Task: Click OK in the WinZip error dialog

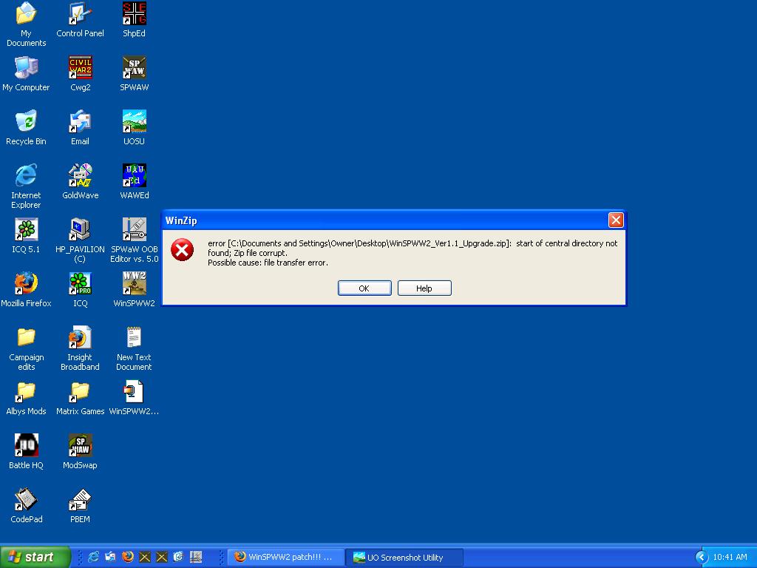Action: (364, 288)
